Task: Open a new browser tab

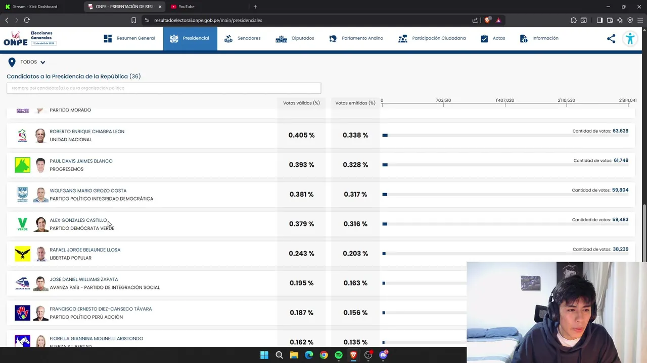Action: (255, 7)
